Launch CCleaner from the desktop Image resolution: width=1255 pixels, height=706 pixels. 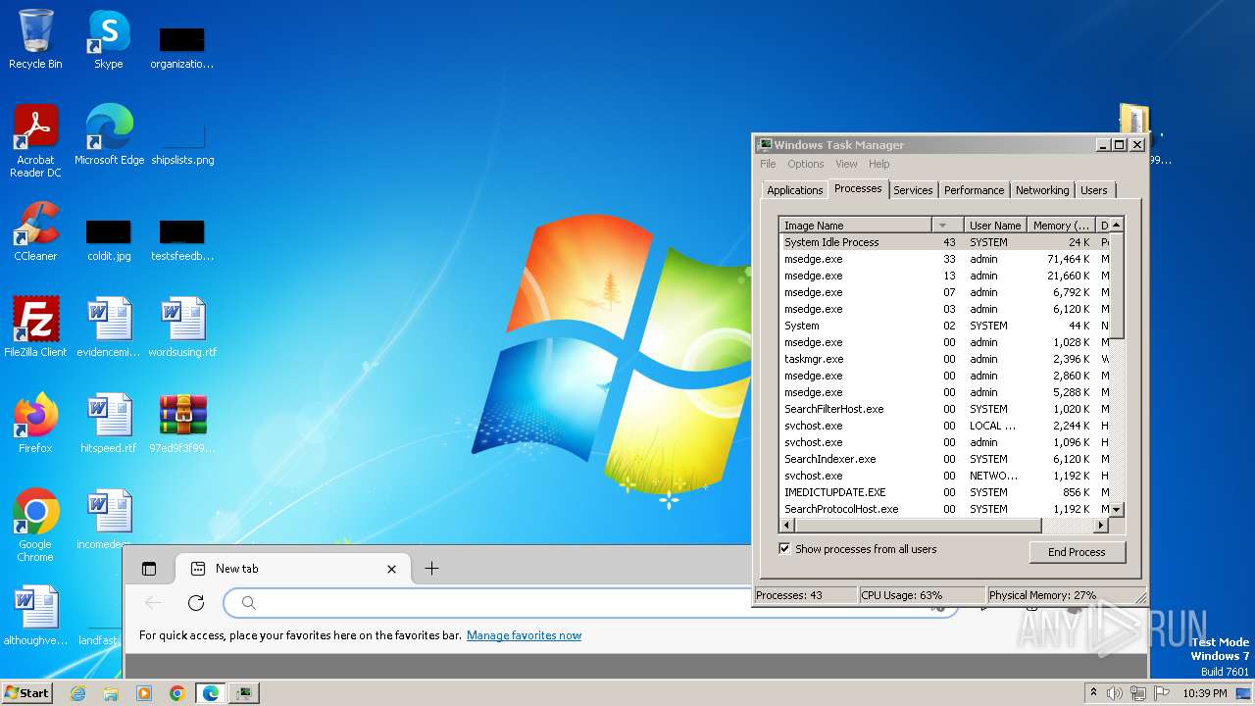tap(35, 231)
